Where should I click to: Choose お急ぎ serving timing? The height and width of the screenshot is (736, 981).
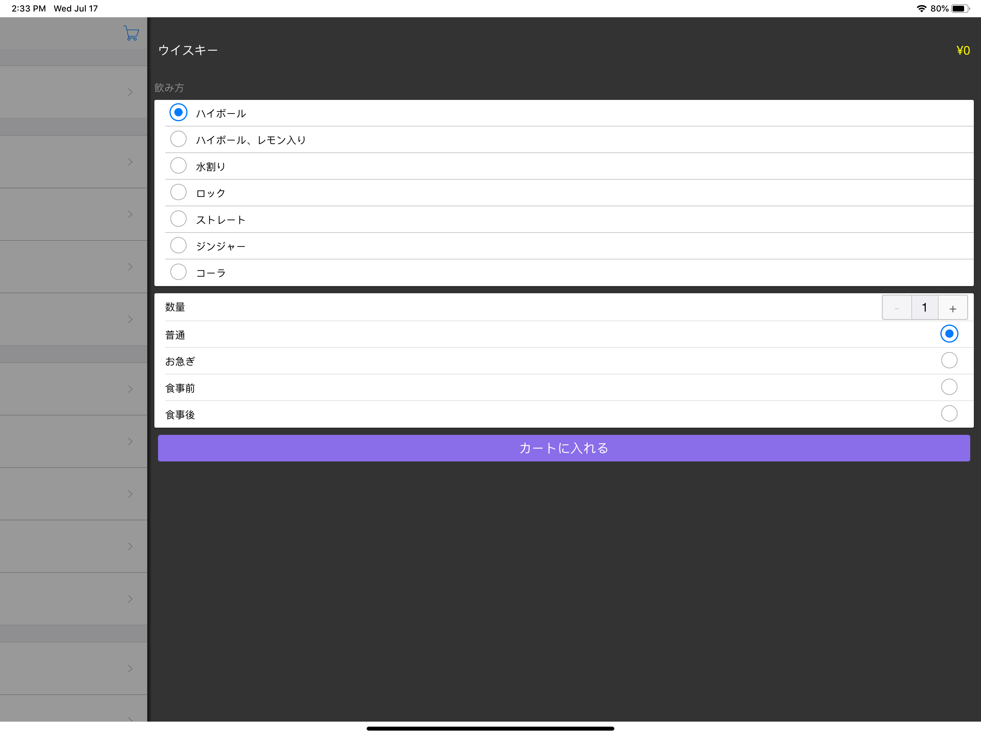(x=949, y=360)
